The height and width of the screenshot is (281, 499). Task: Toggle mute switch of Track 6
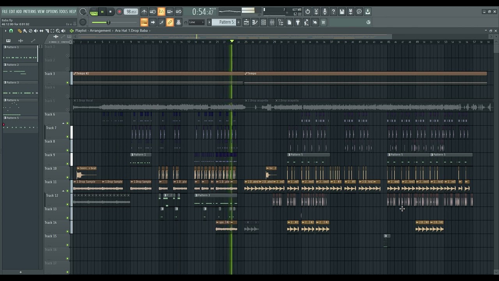tap(67, 123)
